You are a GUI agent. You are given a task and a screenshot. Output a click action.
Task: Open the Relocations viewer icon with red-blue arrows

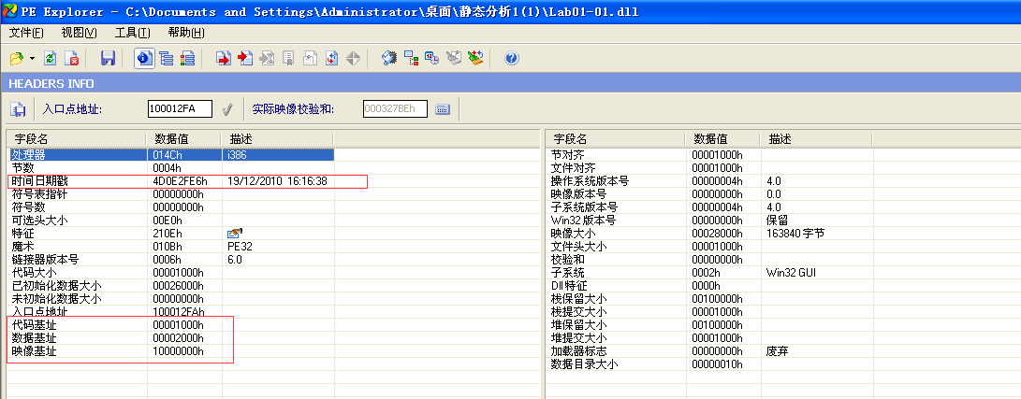331,59
